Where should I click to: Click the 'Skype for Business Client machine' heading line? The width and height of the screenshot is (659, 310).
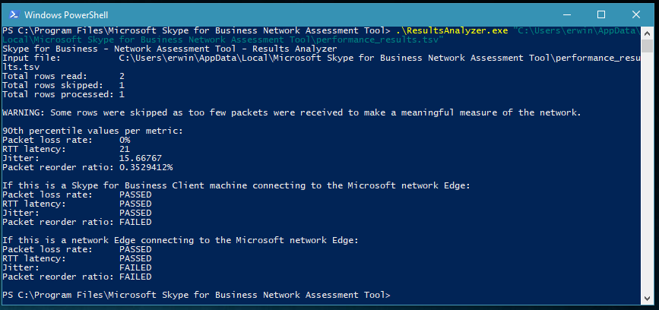236,185
